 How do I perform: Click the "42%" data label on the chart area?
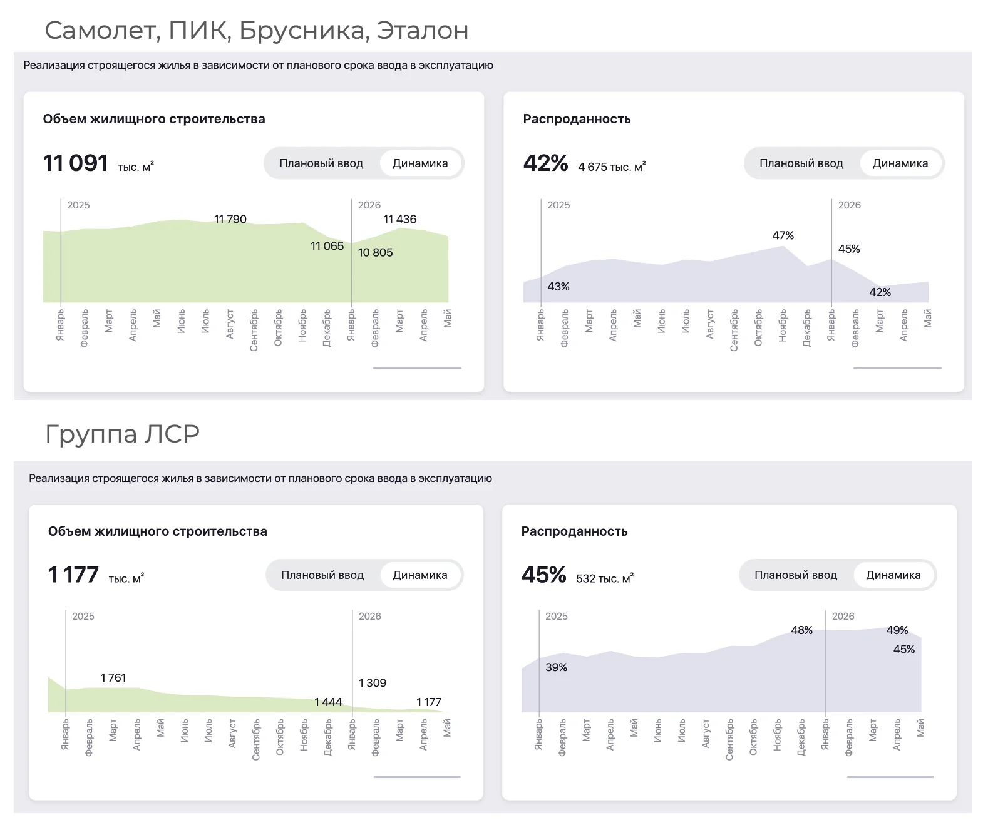[x=880, y=292]
